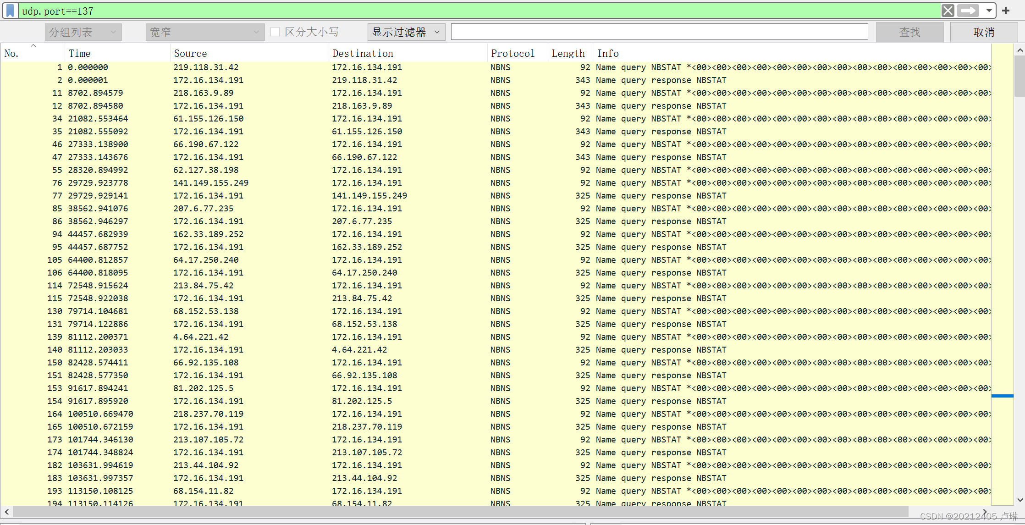Image resolution: width=1025 pixels, height=525 pixels.
Task: Select packet 154 destination 81.202.125.5
Action: [496, 401]
